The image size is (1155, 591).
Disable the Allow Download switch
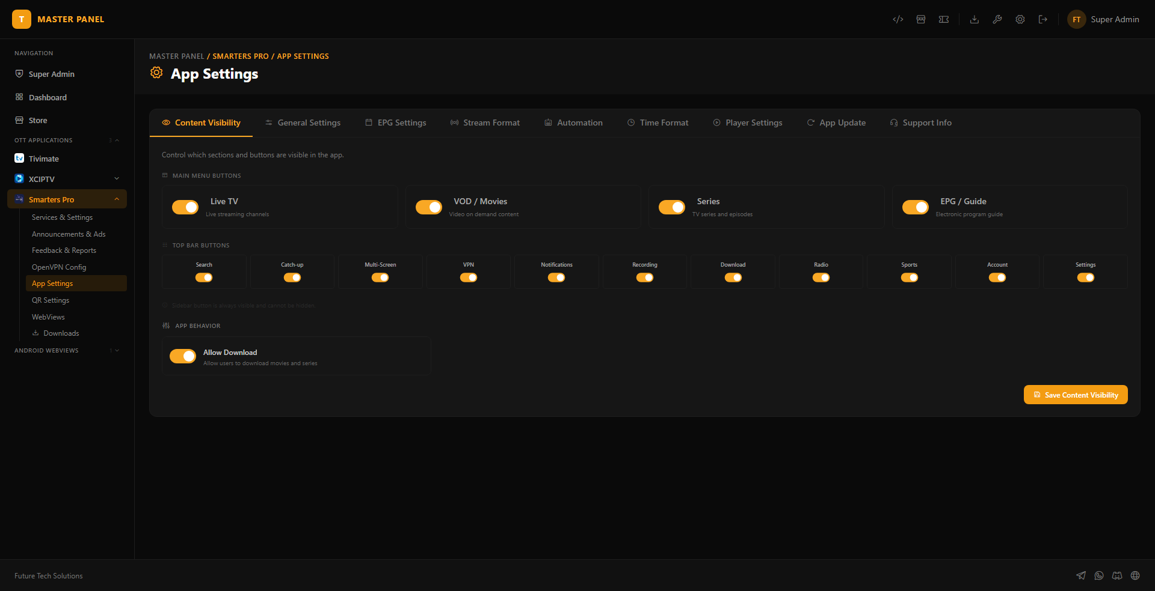coord(183,356)
